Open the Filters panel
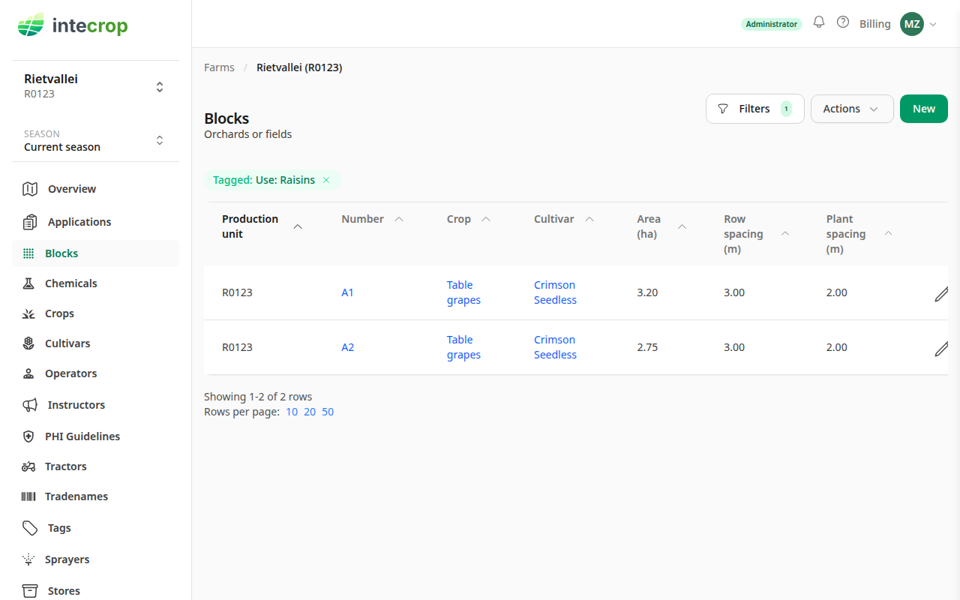The height and width of the screenshot is (600, 960). (755, 109)
